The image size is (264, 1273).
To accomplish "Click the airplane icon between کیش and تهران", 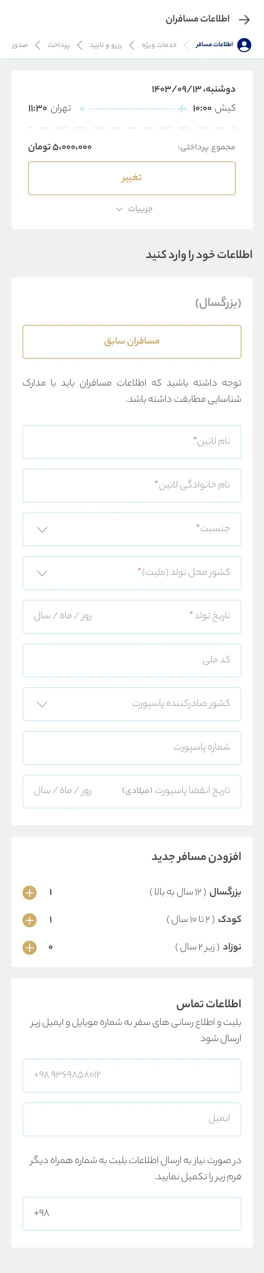I will coord(183,108).
